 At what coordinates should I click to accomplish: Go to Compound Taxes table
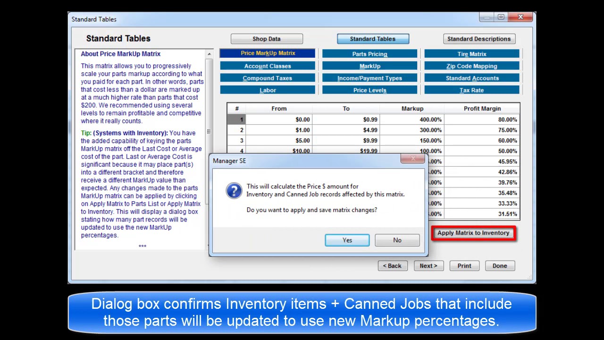pyautogui.click(x=268, y=78)
